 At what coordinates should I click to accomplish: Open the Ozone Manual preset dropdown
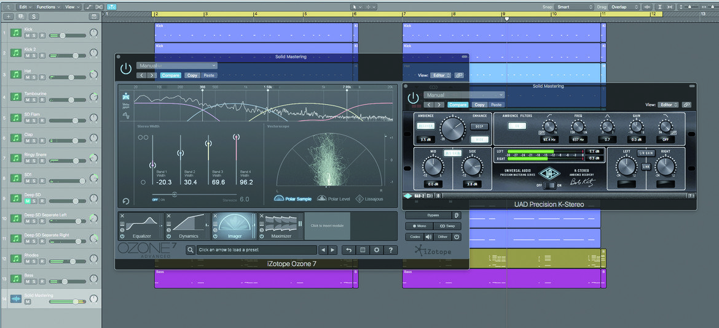176,66
